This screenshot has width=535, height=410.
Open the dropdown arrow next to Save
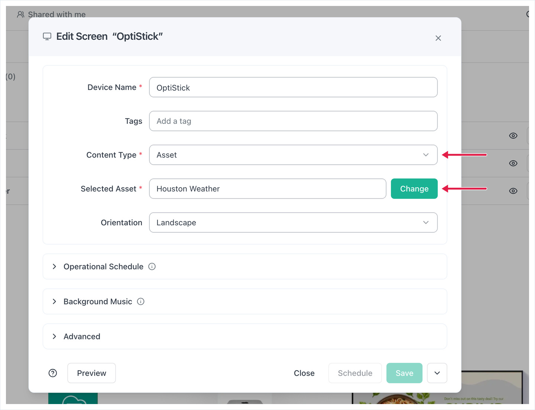(437, 373)
